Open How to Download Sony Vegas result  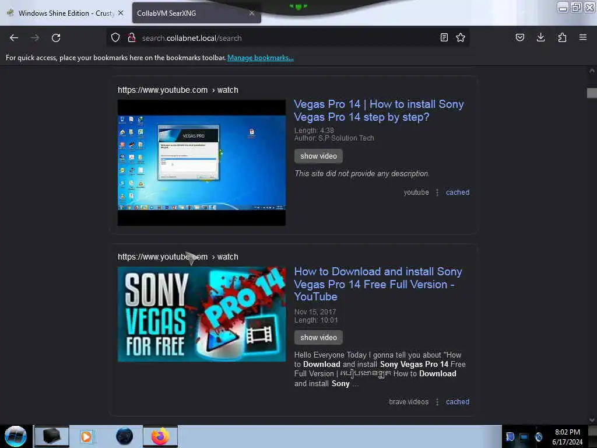pyautogui.click(x=378, y=284)
